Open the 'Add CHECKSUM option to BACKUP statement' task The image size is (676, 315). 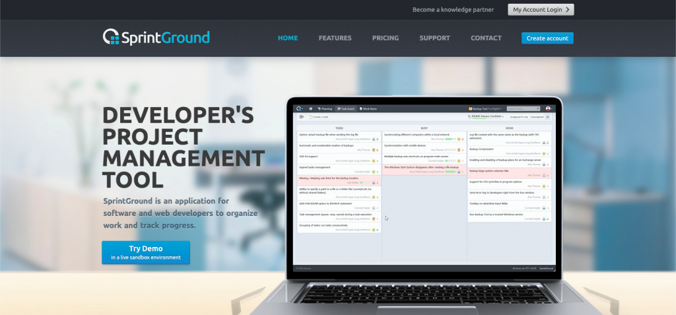tap(339, 205)
